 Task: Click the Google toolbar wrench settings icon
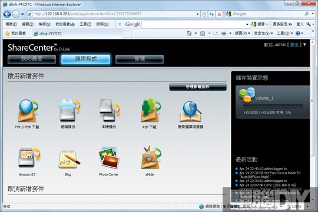(x=309, y=24)
